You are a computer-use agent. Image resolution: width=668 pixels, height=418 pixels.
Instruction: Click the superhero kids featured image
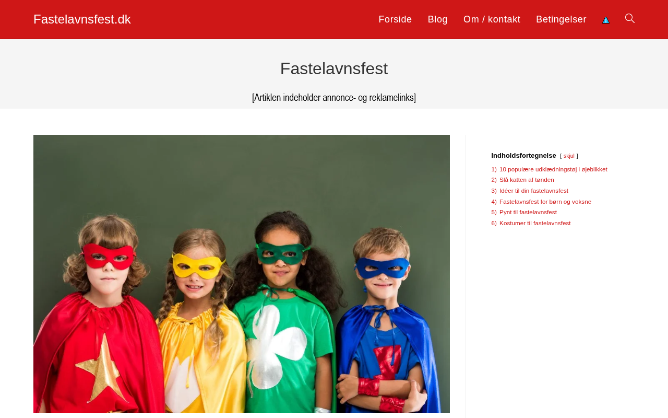pyautogui.click(x=242, y=274)
